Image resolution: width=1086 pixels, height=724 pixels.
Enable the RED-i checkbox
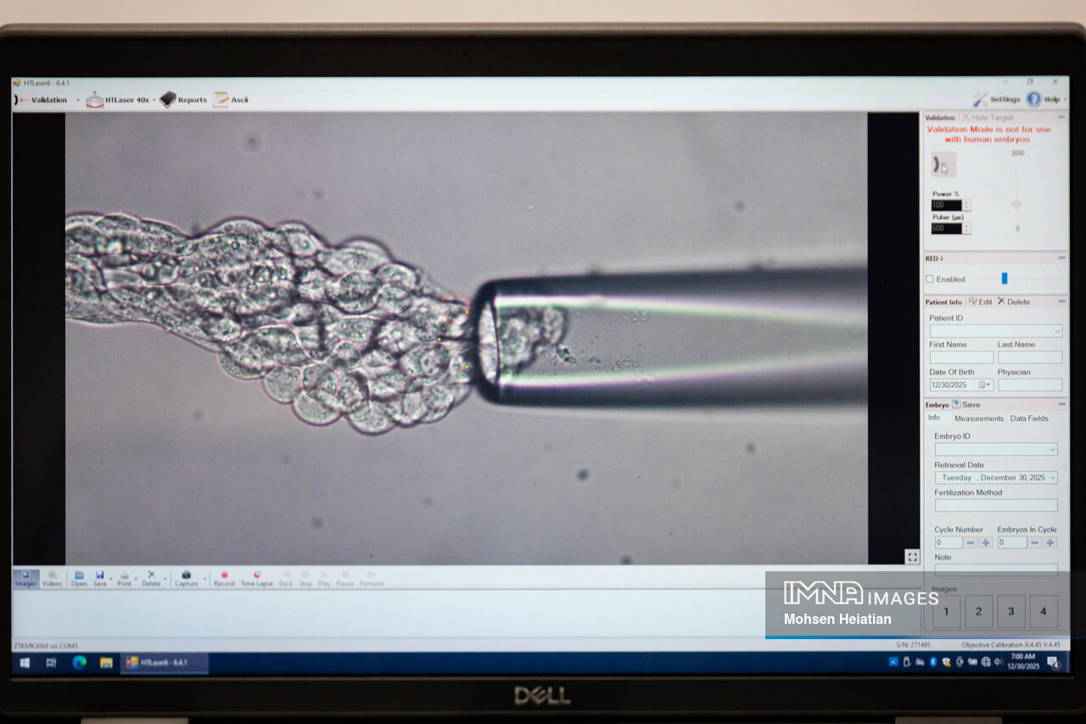[930, 279]
